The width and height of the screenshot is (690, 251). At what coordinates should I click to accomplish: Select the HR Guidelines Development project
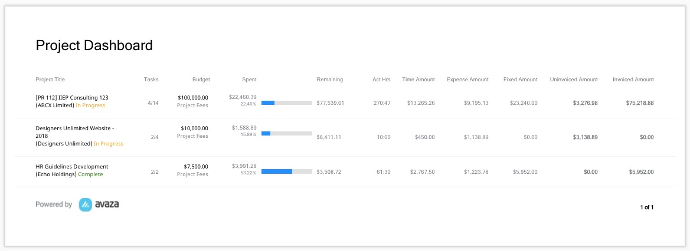(x=72, y=167)
